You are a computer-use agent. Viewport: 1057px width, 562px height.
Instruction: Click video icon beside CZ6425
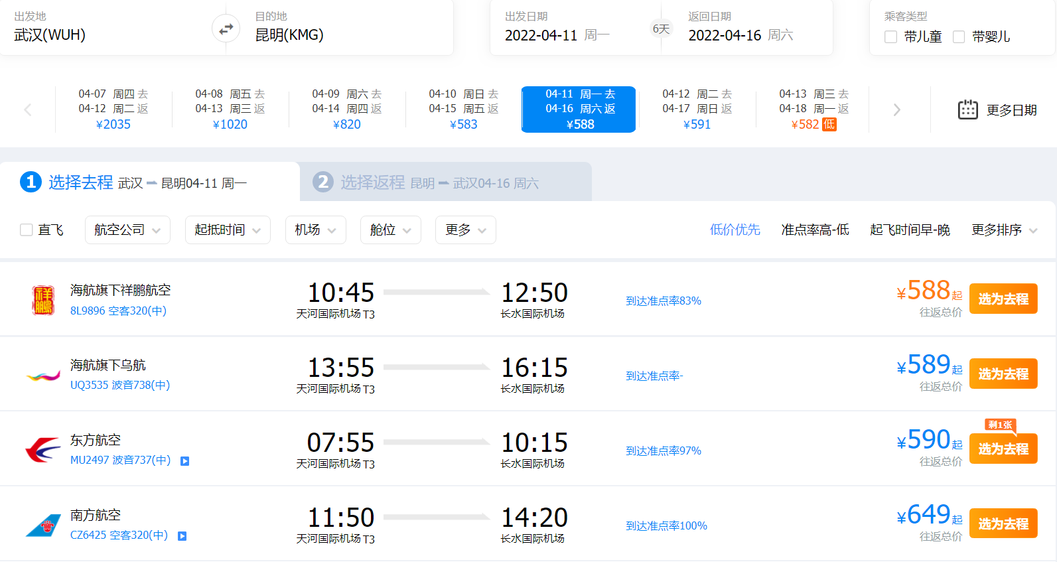[182, 536]
